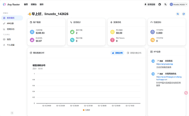Screen dimensions: 189x116
Task: Click the pink floating widget at right edge
Action: (x=186, y=93)
